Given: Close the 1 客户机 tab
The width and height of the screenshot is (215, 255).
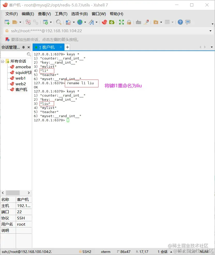Looking at the screenshot, I should point(61,47).
